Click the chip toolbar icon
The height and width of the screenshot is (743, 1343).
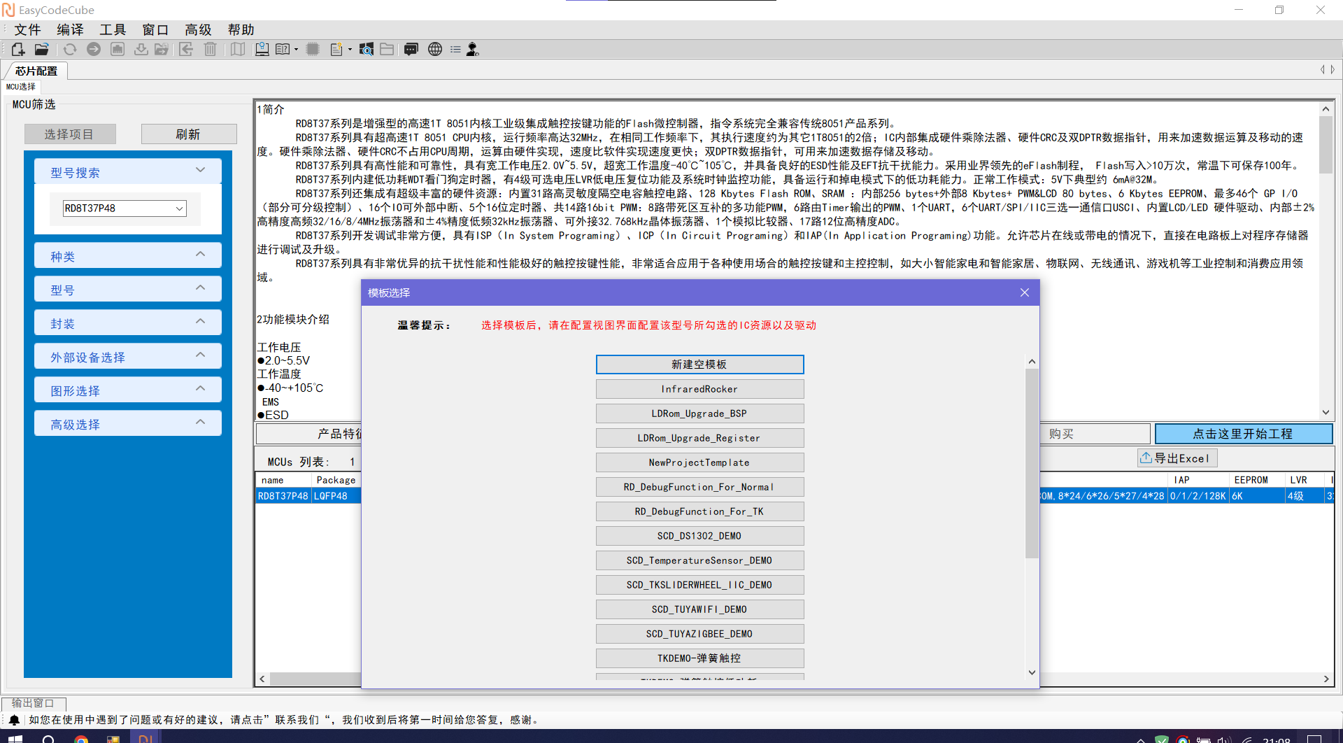(313, 49)
